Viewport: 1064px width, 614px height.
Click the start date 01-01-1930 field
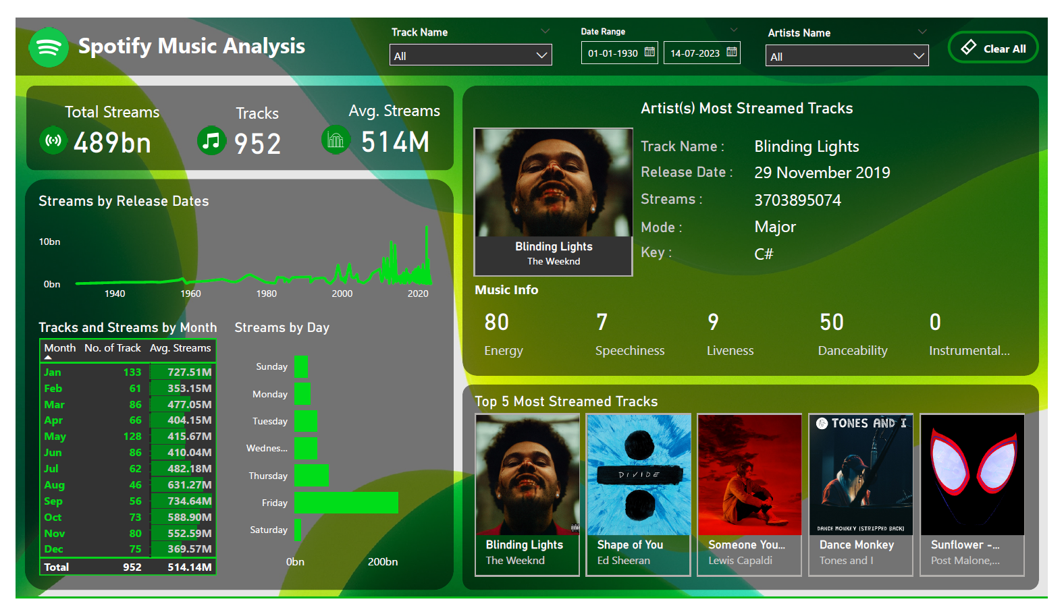[x=612, y=53]
